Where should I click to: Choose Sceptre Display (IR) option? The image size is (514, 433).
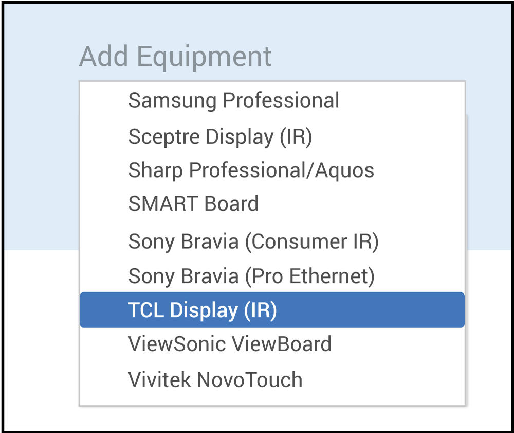[x=220, y=137]
